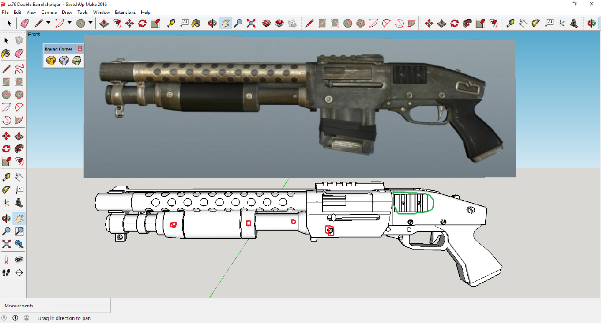
Task: Activate the Zoom Window tool
Action: coord(19,231)
